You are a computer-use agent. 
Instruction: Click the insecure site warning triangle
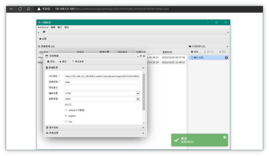(39, 9)
